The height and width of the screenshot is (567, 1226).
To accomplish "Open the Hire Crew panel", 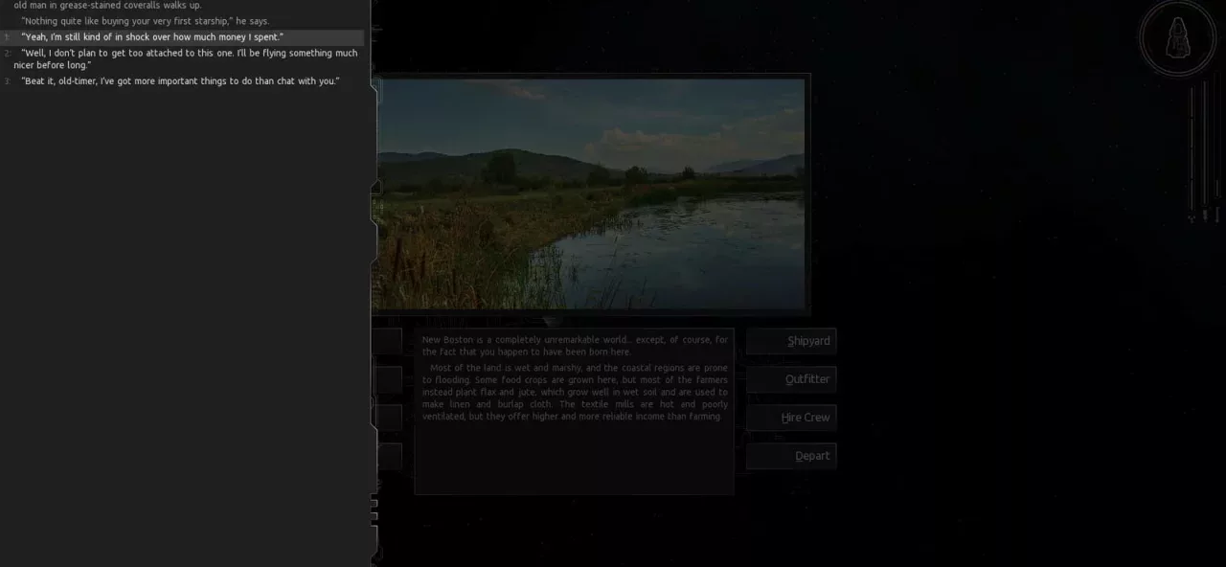I will [x=791, y=418].
